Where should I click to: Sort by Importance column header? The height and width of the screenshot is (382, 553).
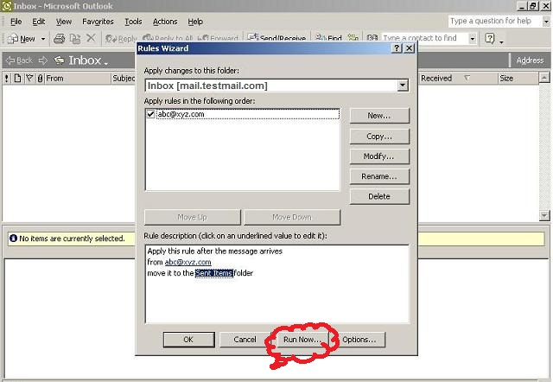(x=7, y=79)
